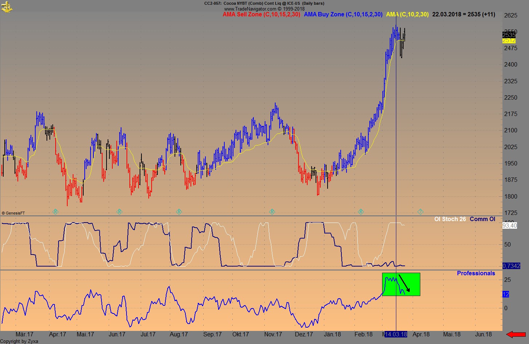Select the R rollover diamond near Jun.17
The height and width of the screenshot is (344, 529).
(x=119, y=211)
